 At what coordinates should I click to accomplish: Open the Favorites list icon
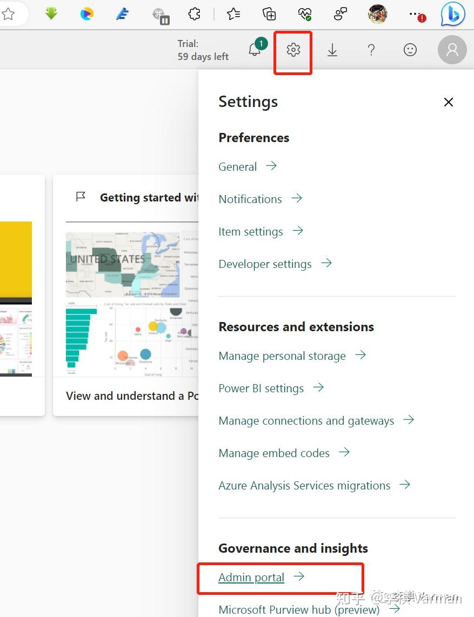(x=233, y=14)
